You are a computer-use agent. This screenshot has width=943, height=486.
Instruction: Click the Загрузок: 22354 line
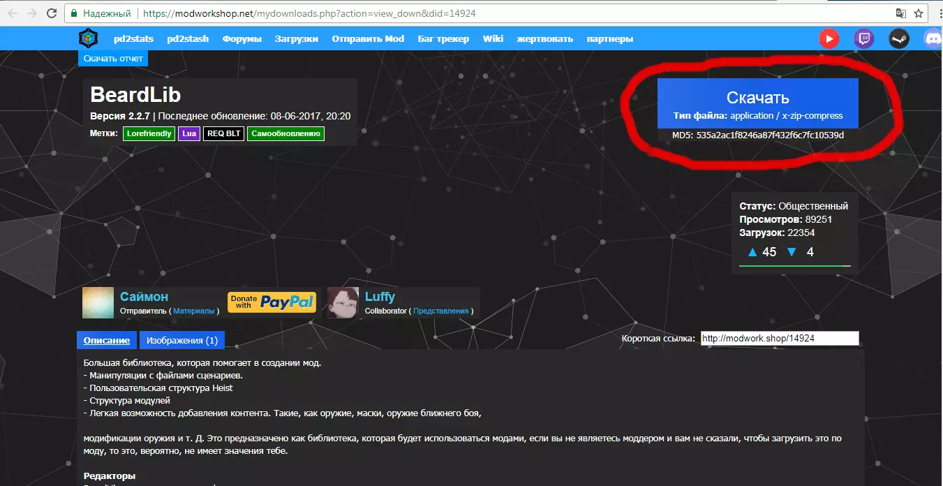777,233
